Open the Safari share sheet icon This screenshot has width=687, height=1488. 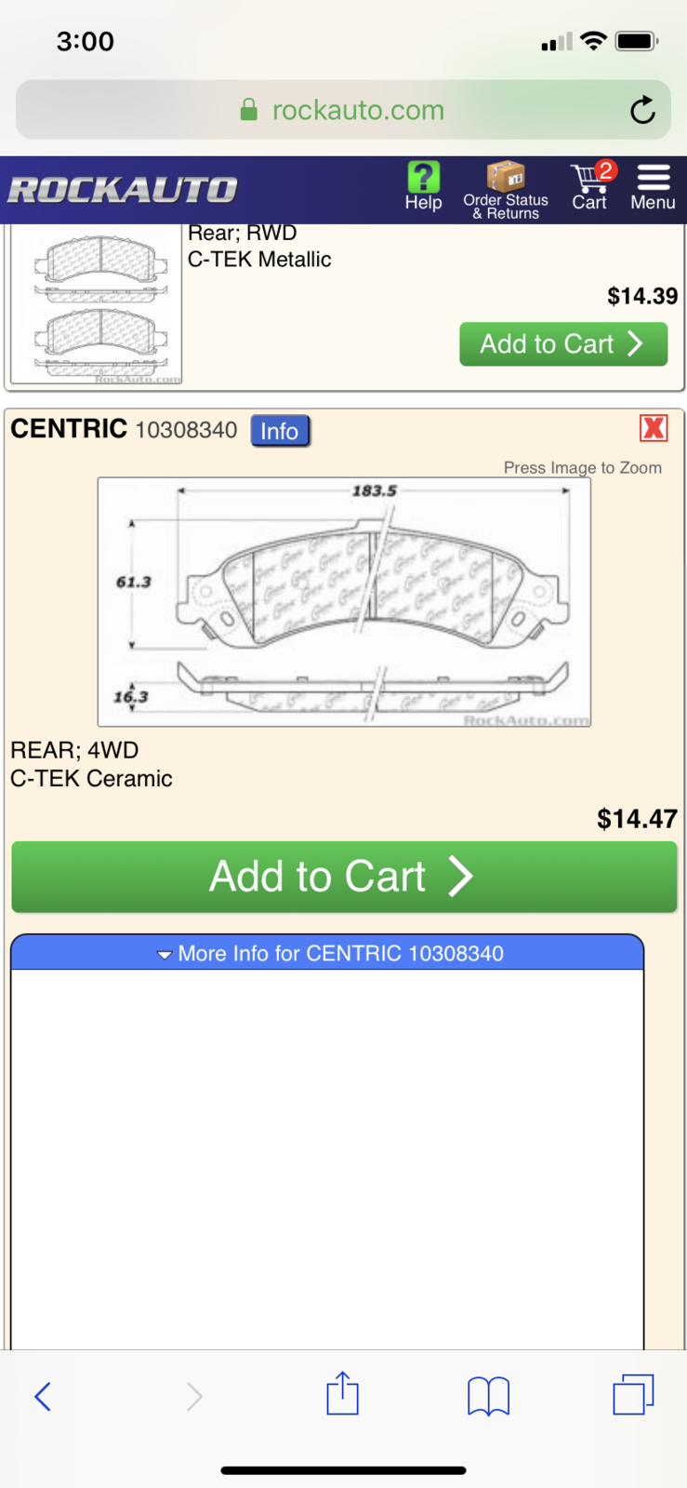point(342,1393)
